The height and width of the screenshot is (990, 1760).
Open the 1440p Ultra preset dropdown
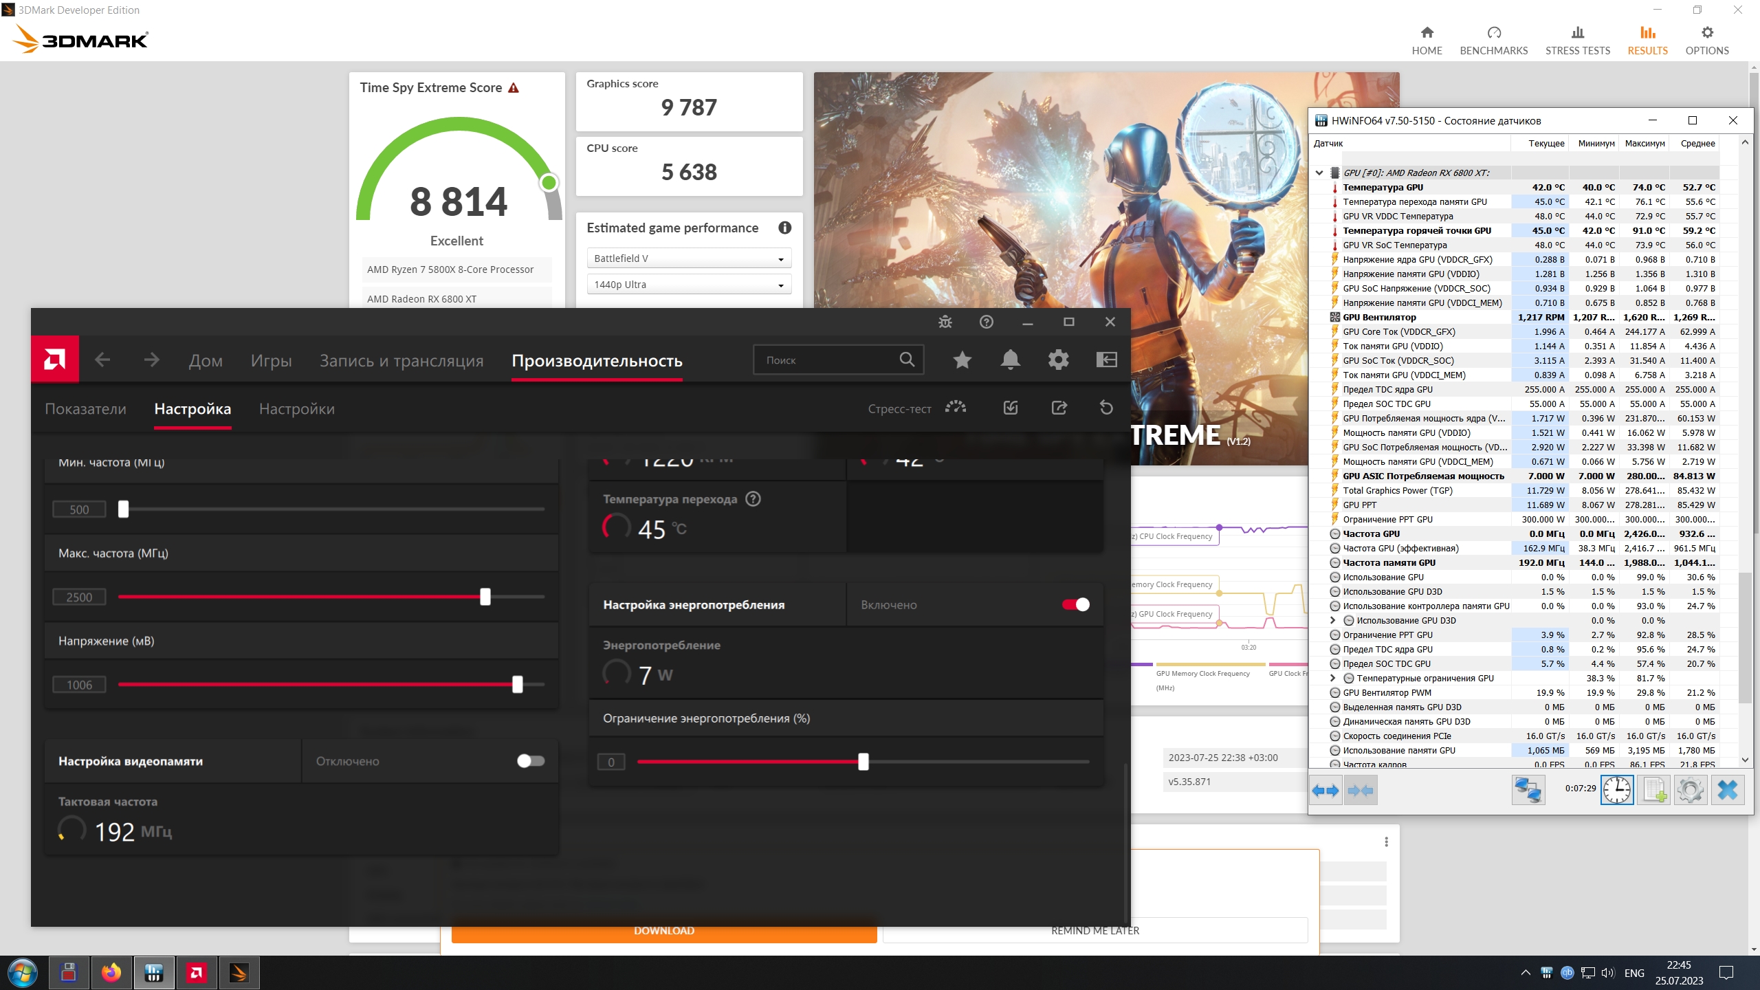pyautogui.click(x=689, y=285)
